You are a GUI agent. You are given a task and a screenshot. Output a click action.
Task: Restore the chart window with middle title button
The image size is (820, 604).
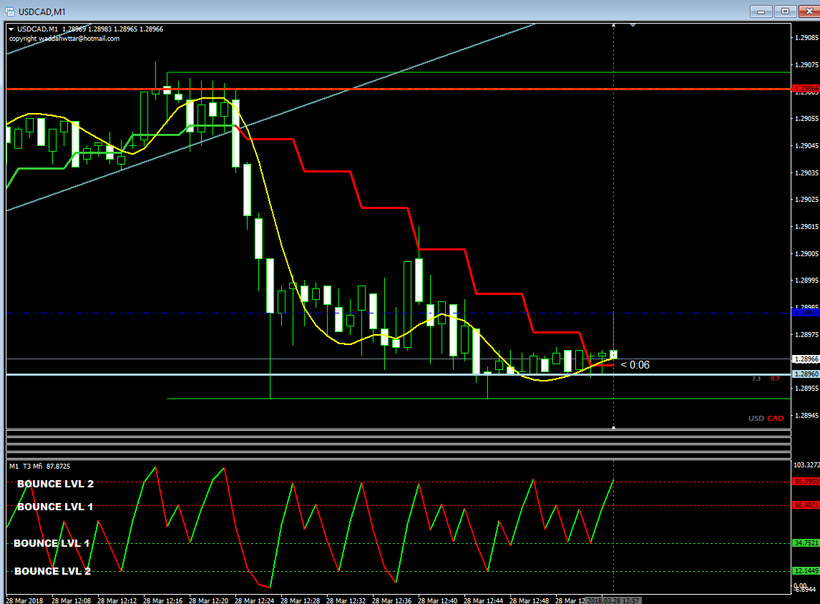click(x=785, y=11)
